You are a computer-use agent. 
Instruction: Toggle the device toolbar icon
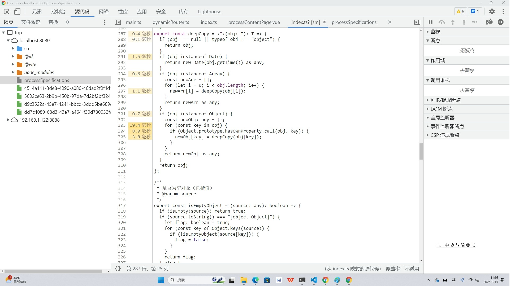pyautogui.click(x=17, y=12)
